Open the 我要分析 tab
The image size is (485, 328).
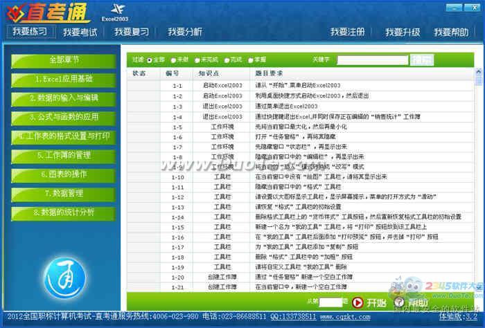[x=185, y=32]
